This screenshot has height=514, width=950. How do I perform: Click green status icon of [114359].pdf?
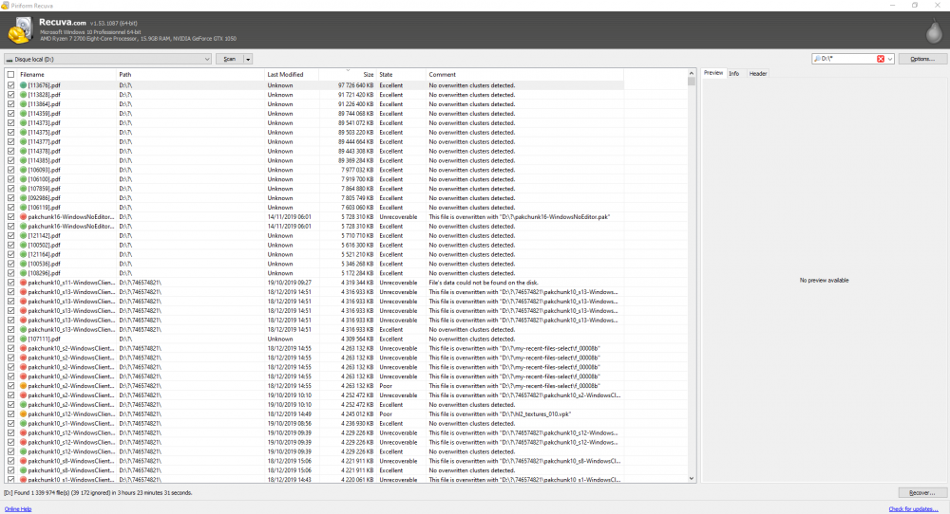click(x=23, y=114)
